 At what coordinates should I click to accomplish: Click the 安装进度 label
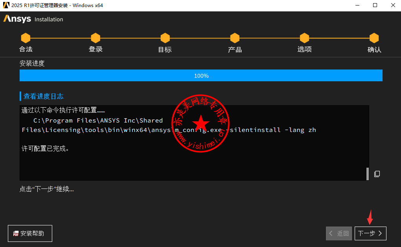click(32, 63)
